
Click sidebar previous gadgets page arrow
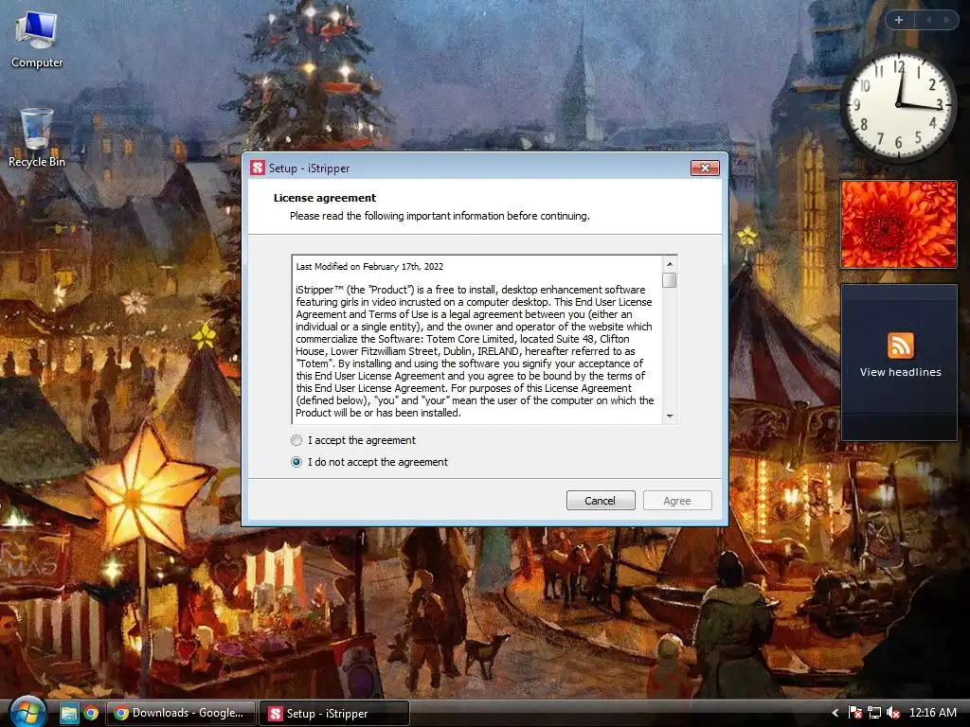tap(928, 20)
